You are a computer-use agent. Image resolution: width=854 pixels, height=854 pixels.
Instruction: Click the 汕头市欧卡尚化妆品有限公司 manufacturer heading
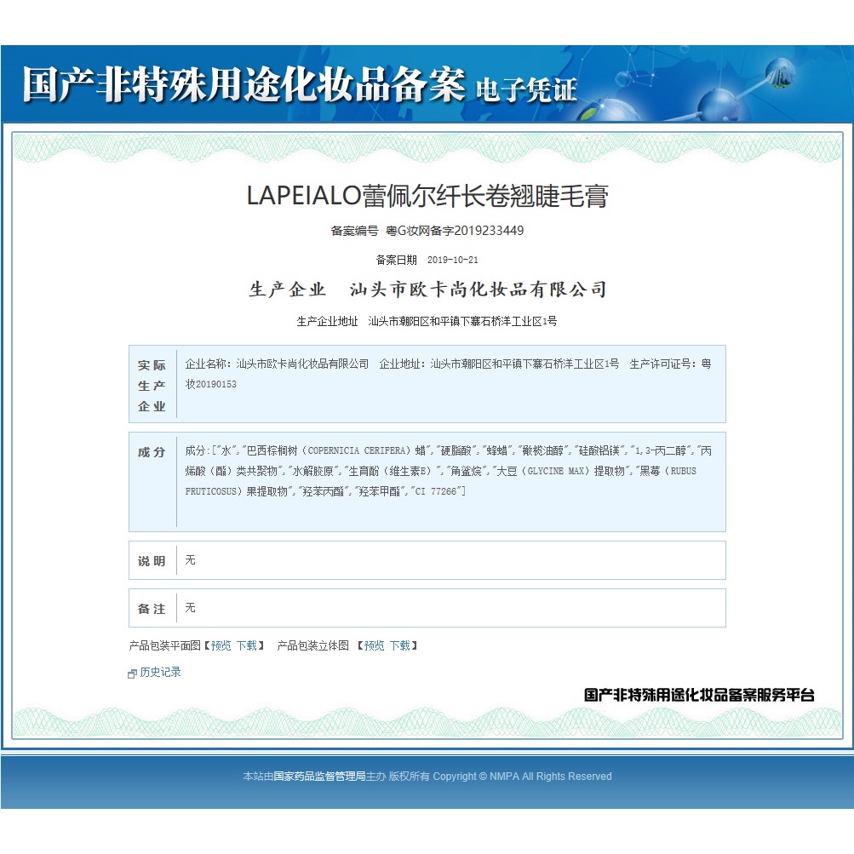(x=427, y=290)
